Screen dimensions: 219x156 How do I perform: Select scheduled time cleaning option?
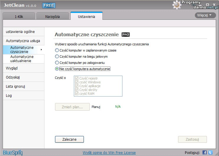(x=57, y=50)
